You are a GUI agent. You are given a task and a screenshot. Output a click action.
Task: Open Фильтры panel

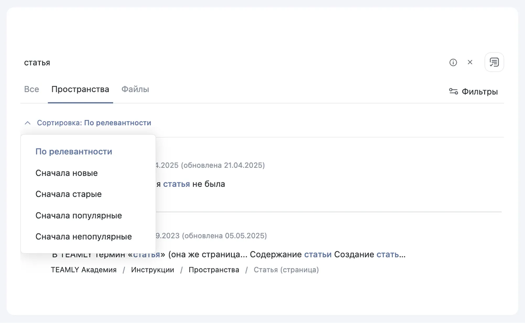[x=473, y=91]
